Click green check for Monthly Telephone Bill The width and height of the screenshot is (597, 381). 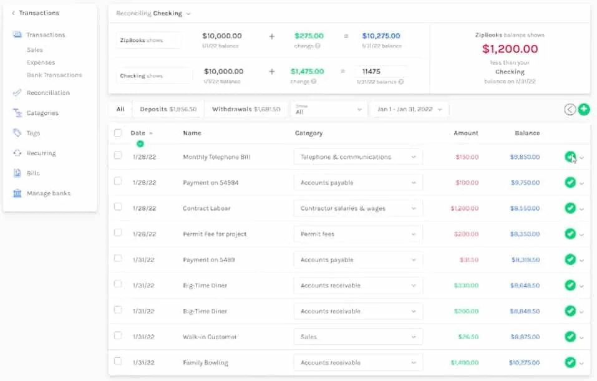pyautogui.click(x=570, y=157)
